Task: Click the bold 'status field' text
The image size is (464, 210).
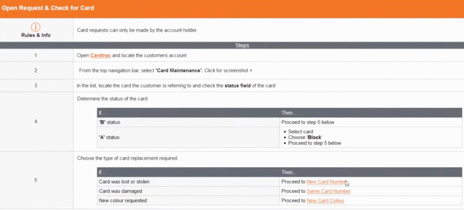Action: 243,86
